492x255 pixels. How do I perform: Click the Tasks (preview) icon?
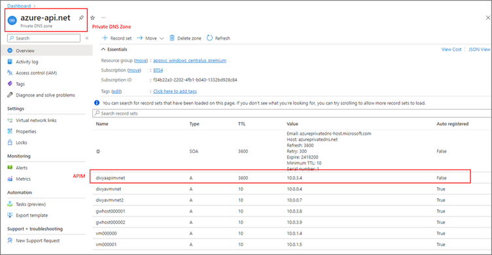click(10, 204)
